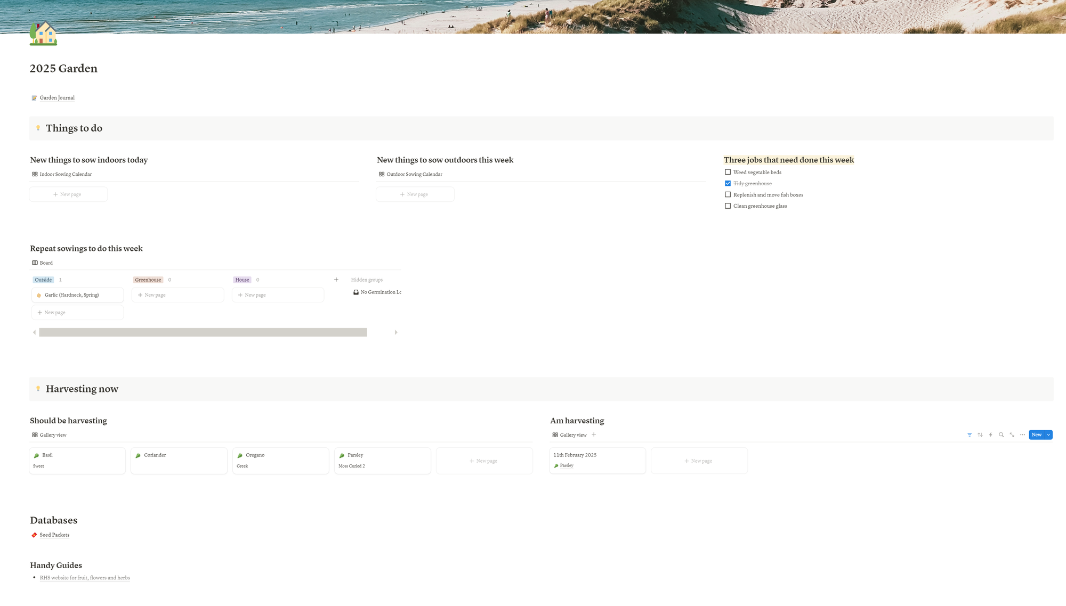The height and width of the screenshot is (606, 1066).
Task: Check the Weed vegetable beds checkbox
Action: pos(728,172)
